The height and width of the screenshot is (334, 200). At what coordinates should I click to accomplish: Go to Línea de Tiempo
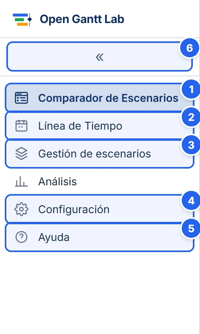[100, 126]
